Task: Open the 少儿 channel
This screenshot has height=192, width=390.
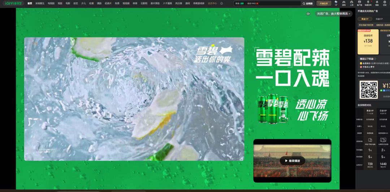Action: point(83,4)
